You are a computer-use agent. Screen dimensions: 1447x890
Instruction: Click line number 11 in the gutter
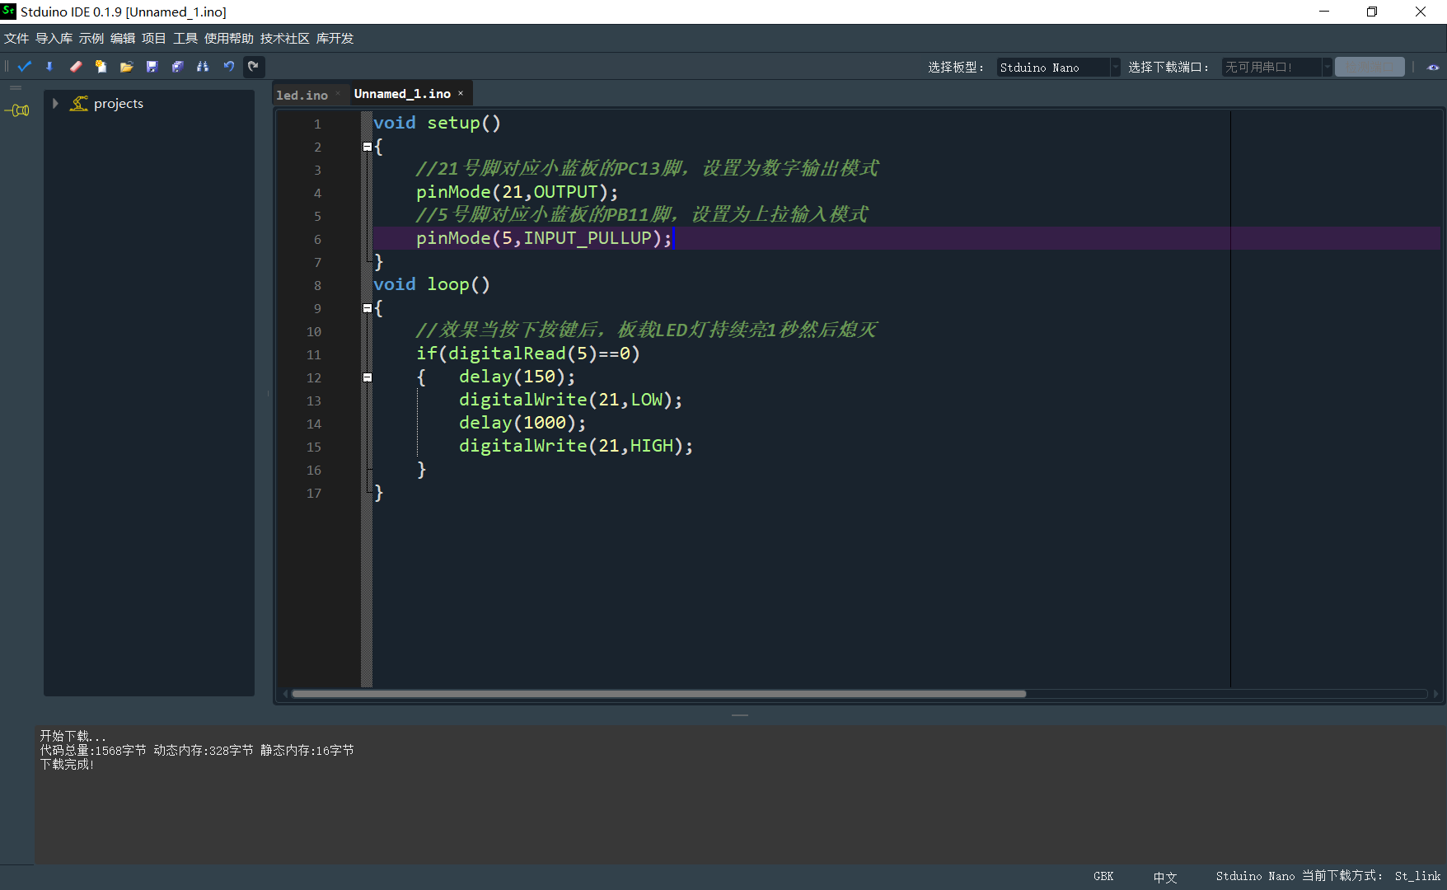point(314,355)
